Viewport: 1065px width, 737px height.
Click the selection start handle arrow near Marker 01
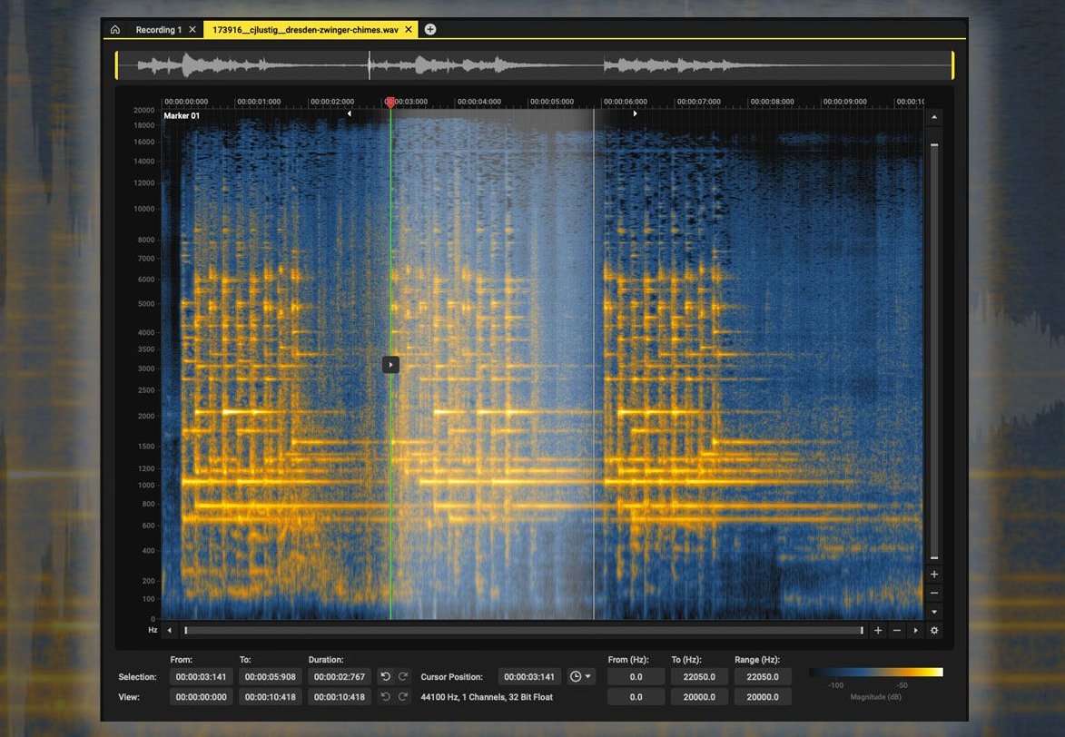tap(350, 114)
